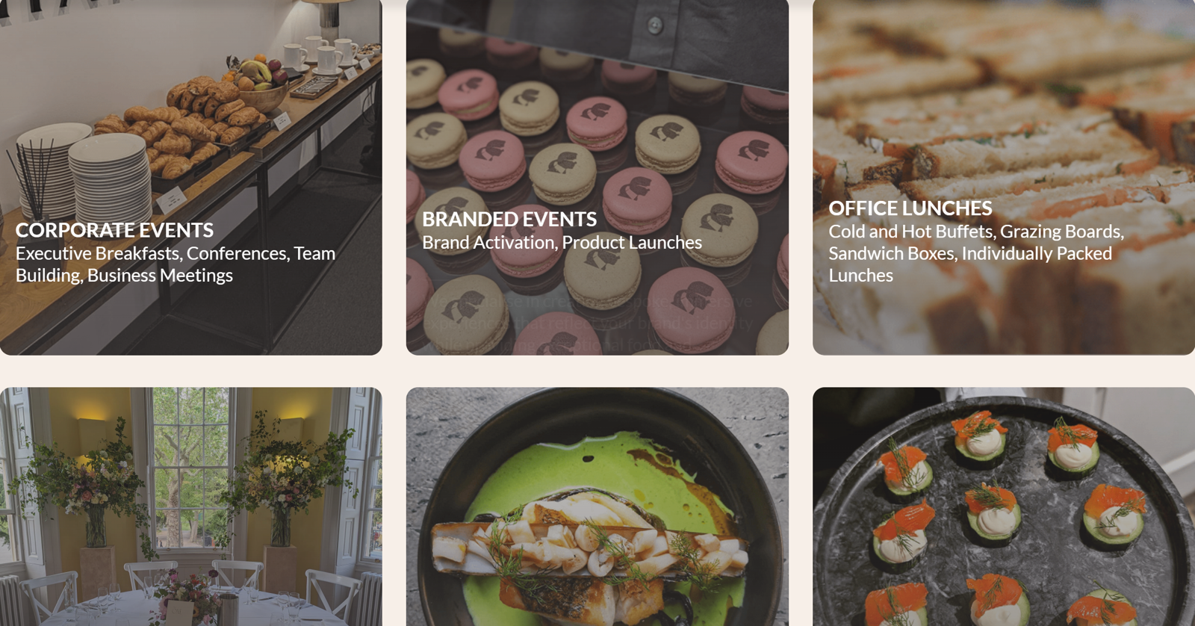The height and width of the screenshot is (626, 1195).
Task: Open the smoked salmon canapés tray card
Action: pyautogui.click(x=1004, y=506)
